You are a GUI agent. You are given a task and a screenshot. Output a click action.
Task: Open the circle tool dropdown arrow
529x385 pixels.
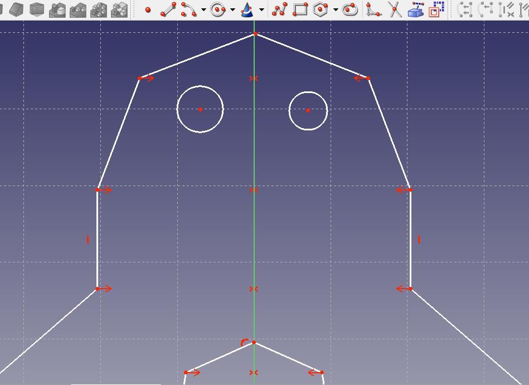(x=232, y=9)
